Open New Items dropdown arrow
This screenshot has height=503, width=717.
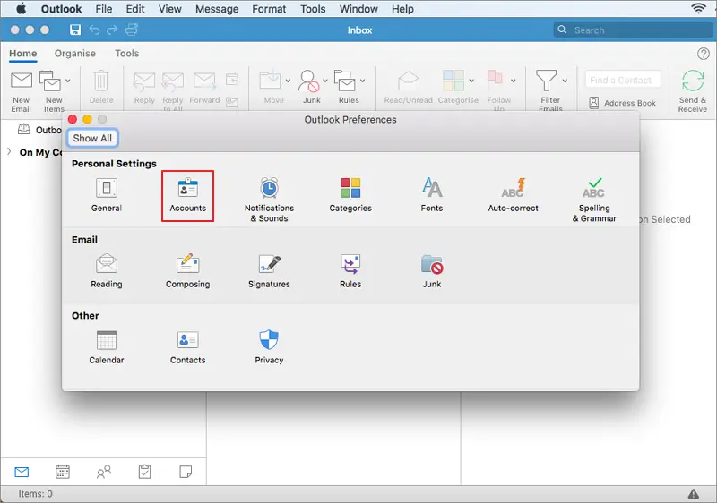(68, 81)
